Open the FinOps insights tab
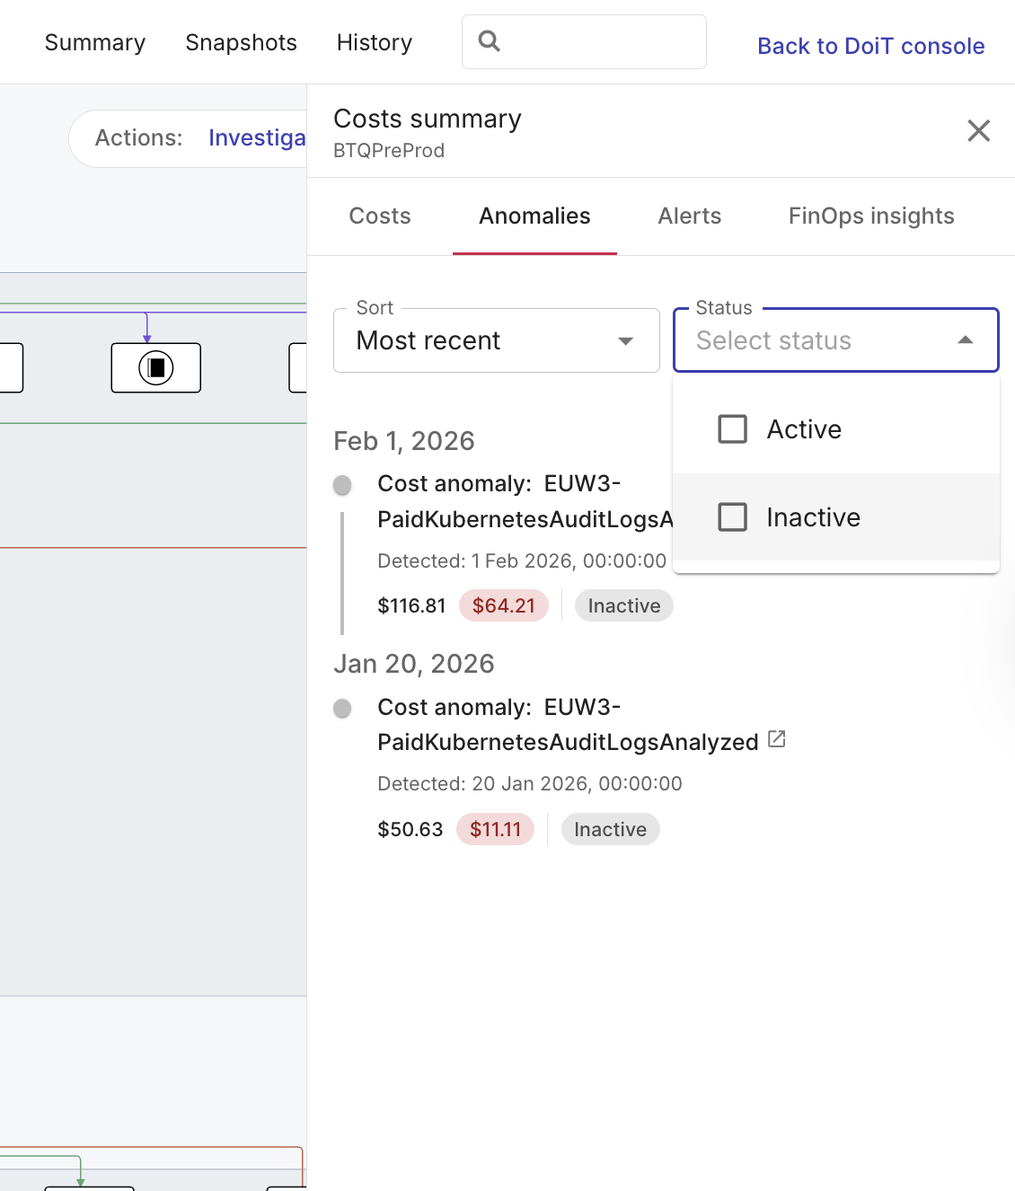The width and height of the screenshot is (1015, 1191). click(870, 216)
